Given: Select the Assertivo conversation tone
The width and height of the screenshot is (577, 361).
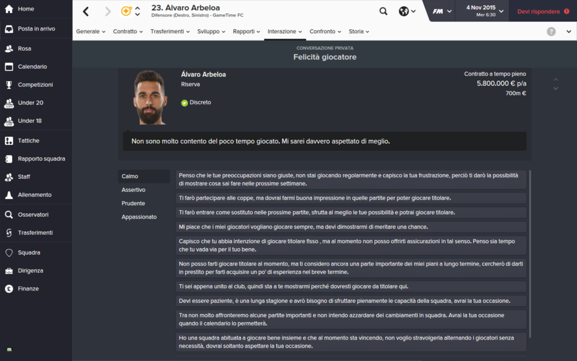Looking at the screenshot, I should pos(135,190).
